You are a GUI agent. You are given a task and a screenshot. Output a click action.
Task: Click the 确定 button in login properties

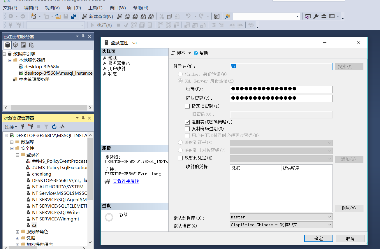pyautogui.click(x=318, y=238)
